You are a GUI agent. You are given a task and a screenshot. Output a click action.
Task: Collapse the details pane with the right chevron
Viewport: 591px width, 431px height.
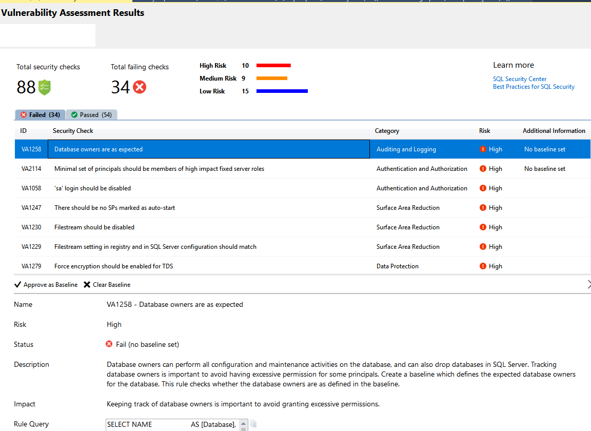(x=588, y=284)
